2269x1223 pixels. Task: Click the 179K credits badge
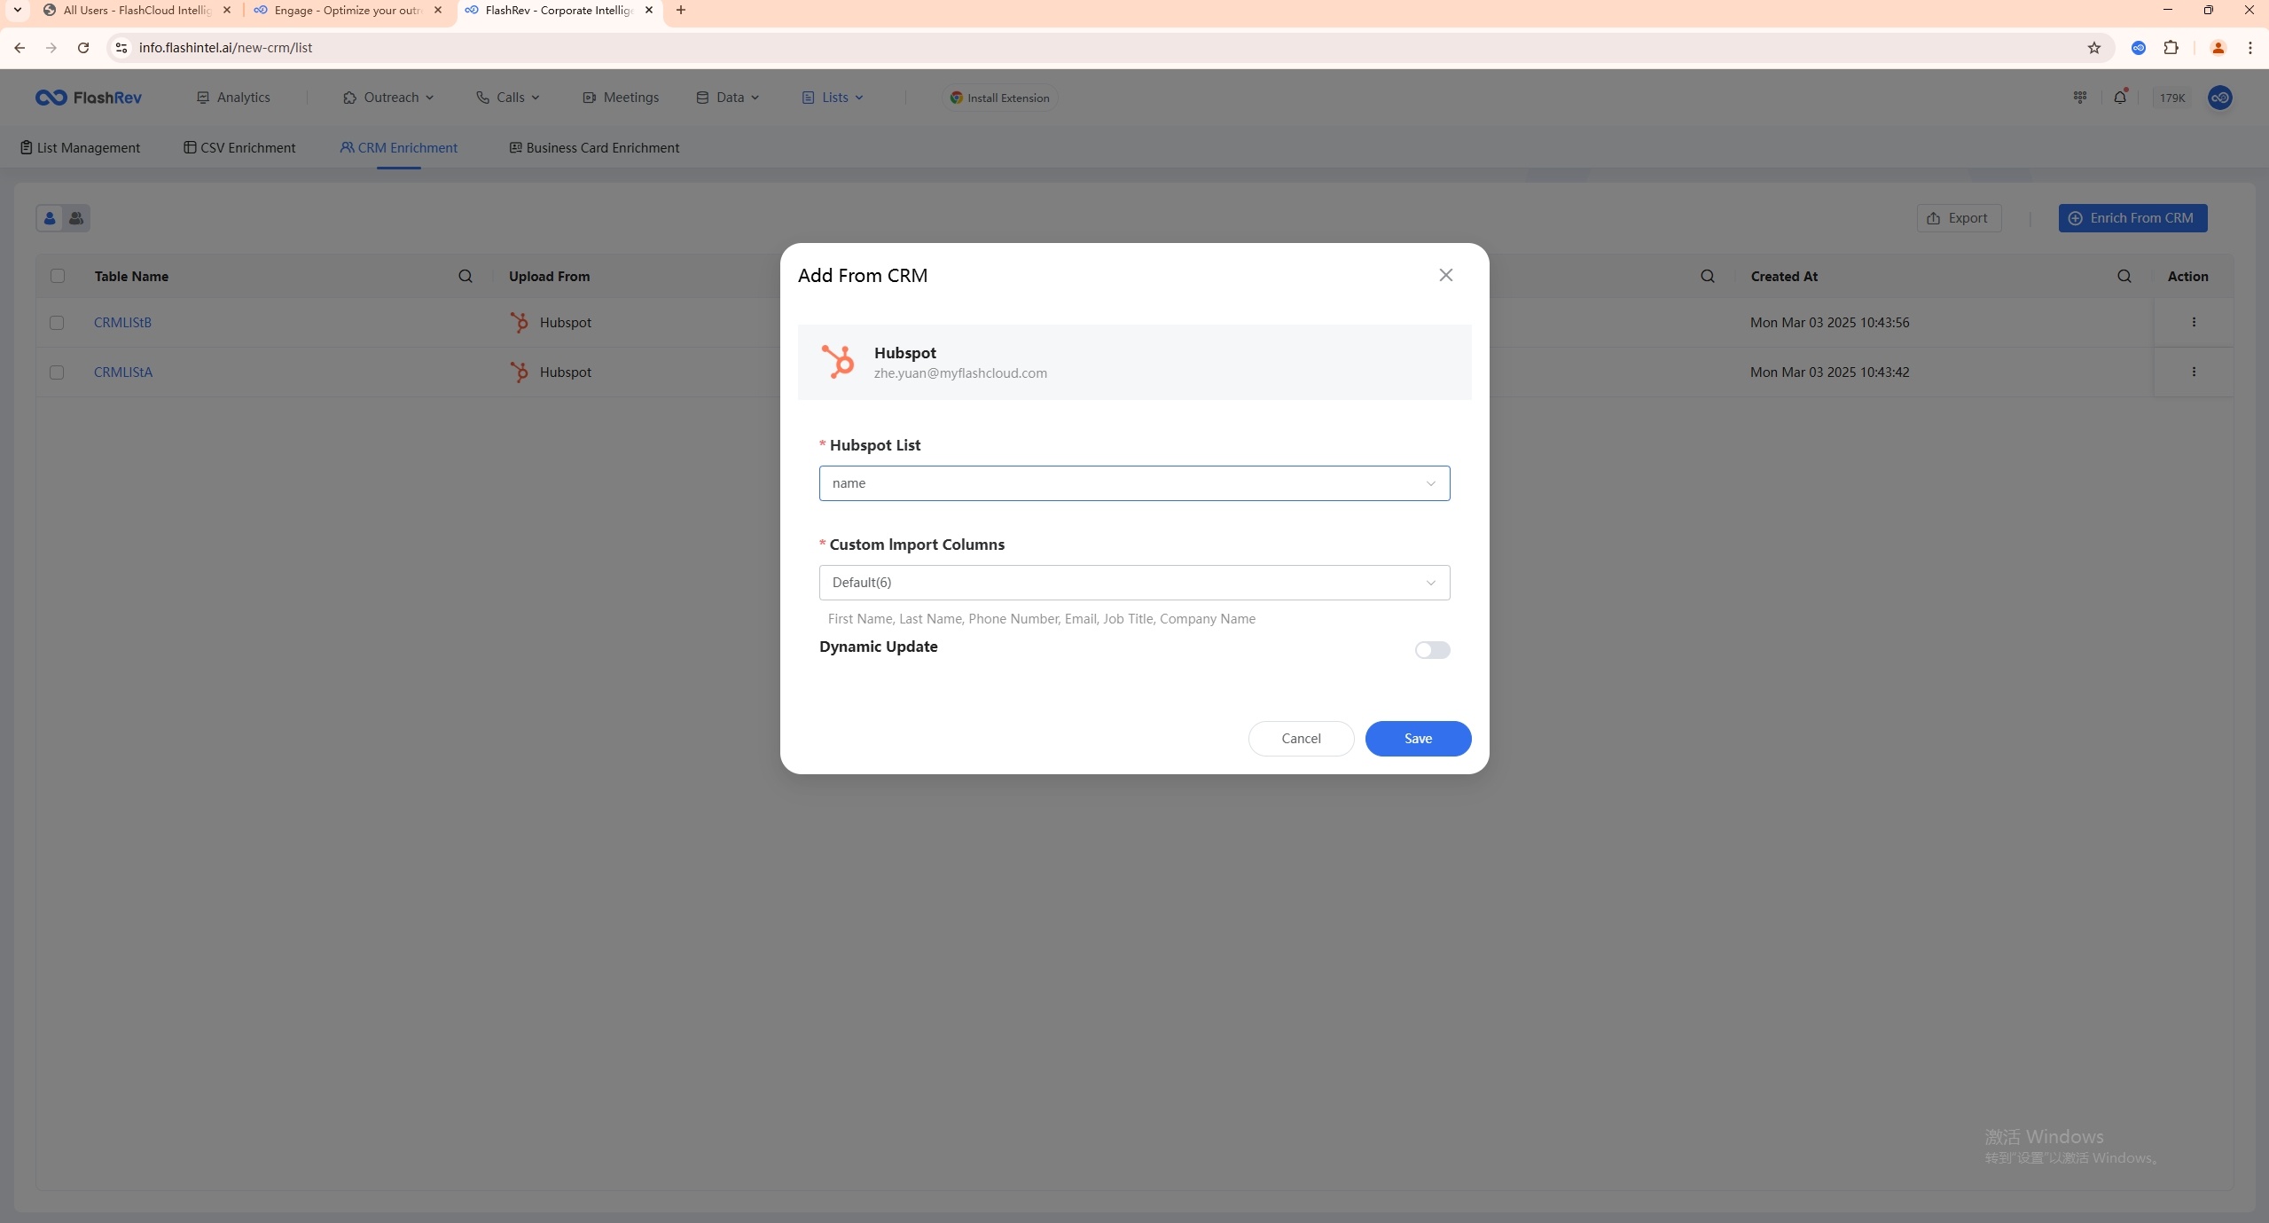tap(2171, 98)
